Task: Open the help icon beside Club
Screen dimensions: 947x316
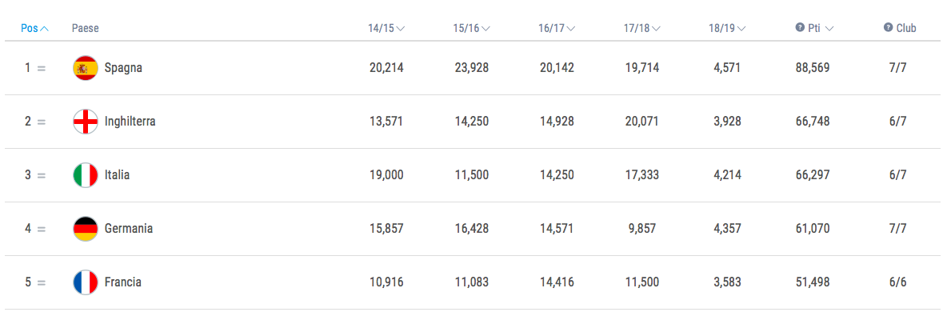Action: (888, 28)
